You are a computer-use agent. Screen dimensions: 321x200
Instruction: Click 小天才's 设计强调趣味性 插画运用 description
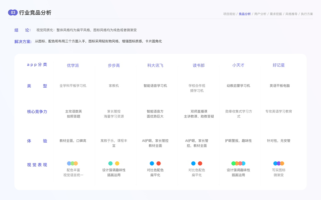238,172
